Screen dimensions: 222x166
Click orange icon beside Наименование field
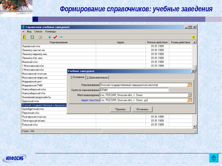190,85
